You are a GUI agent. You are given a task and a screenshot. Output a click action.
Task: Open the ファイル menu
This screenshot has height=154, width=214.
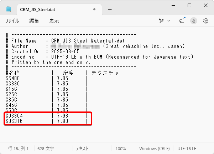[x=12, y=21]
